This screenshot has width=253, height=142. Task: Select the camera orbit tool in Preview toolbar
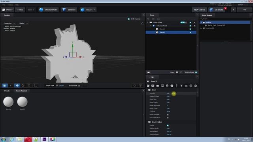pos(5,86)
